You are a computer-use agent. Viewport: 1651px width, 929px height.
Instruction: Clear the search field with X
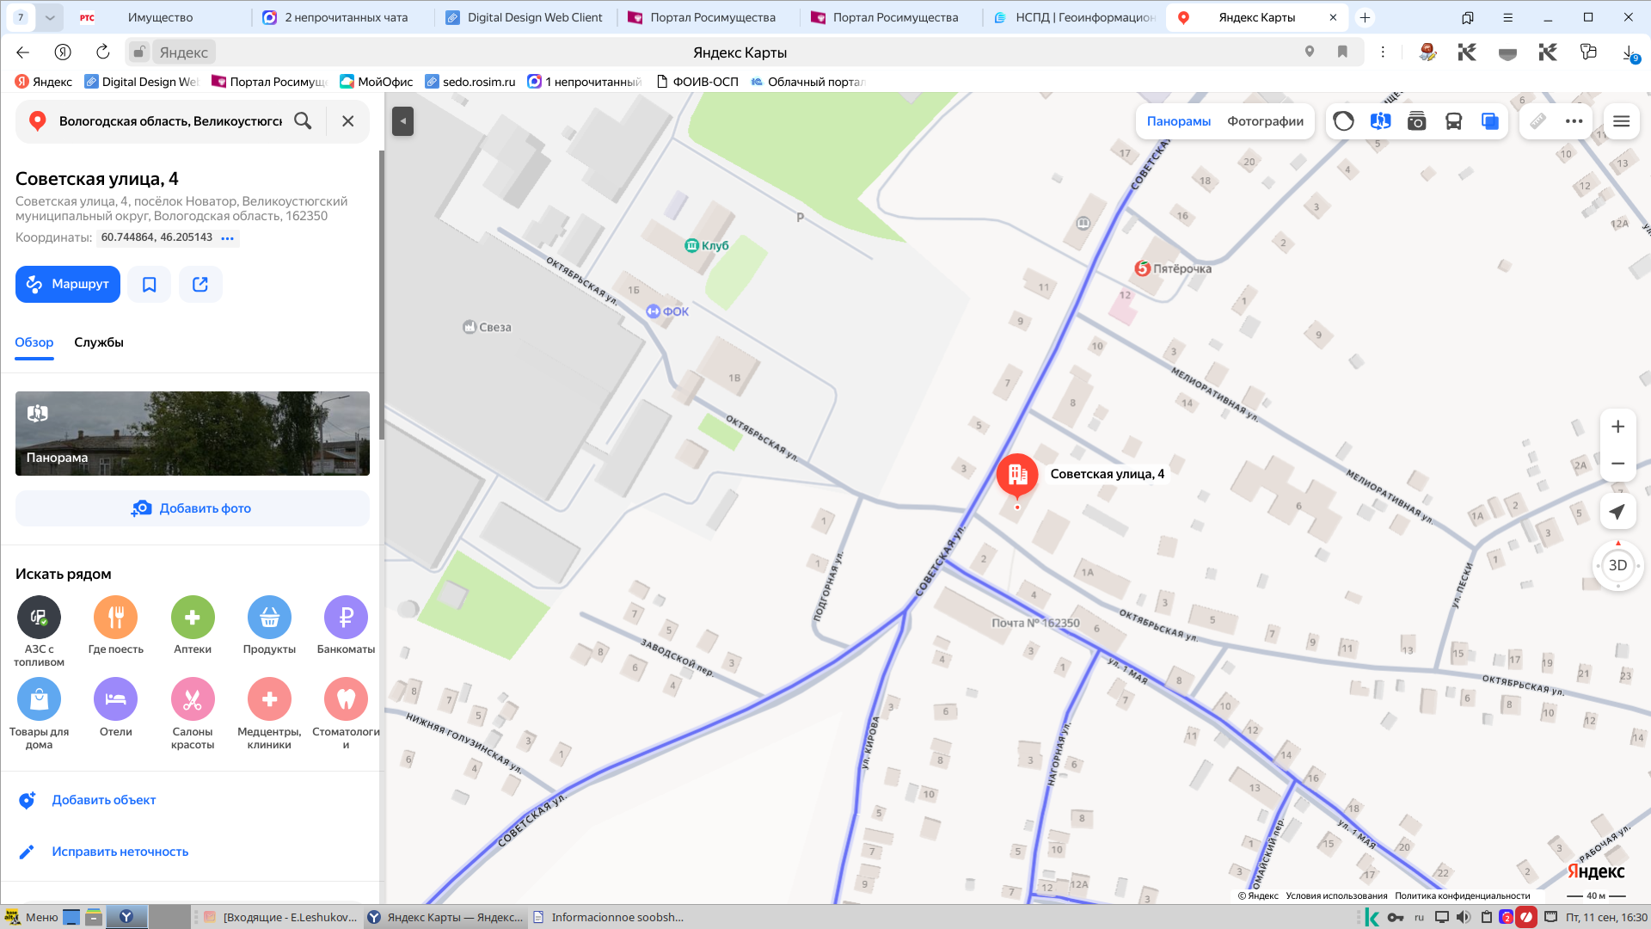coord(348,121)
